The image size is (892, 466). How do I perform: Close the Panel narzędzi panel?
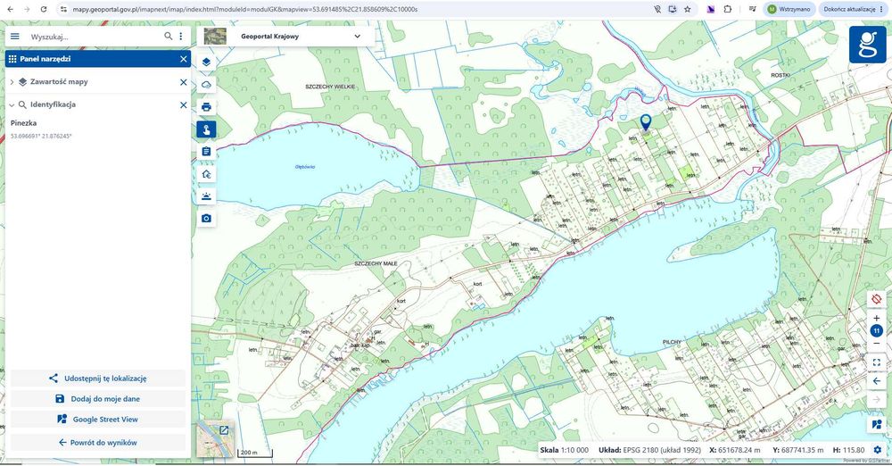point(183,59)
